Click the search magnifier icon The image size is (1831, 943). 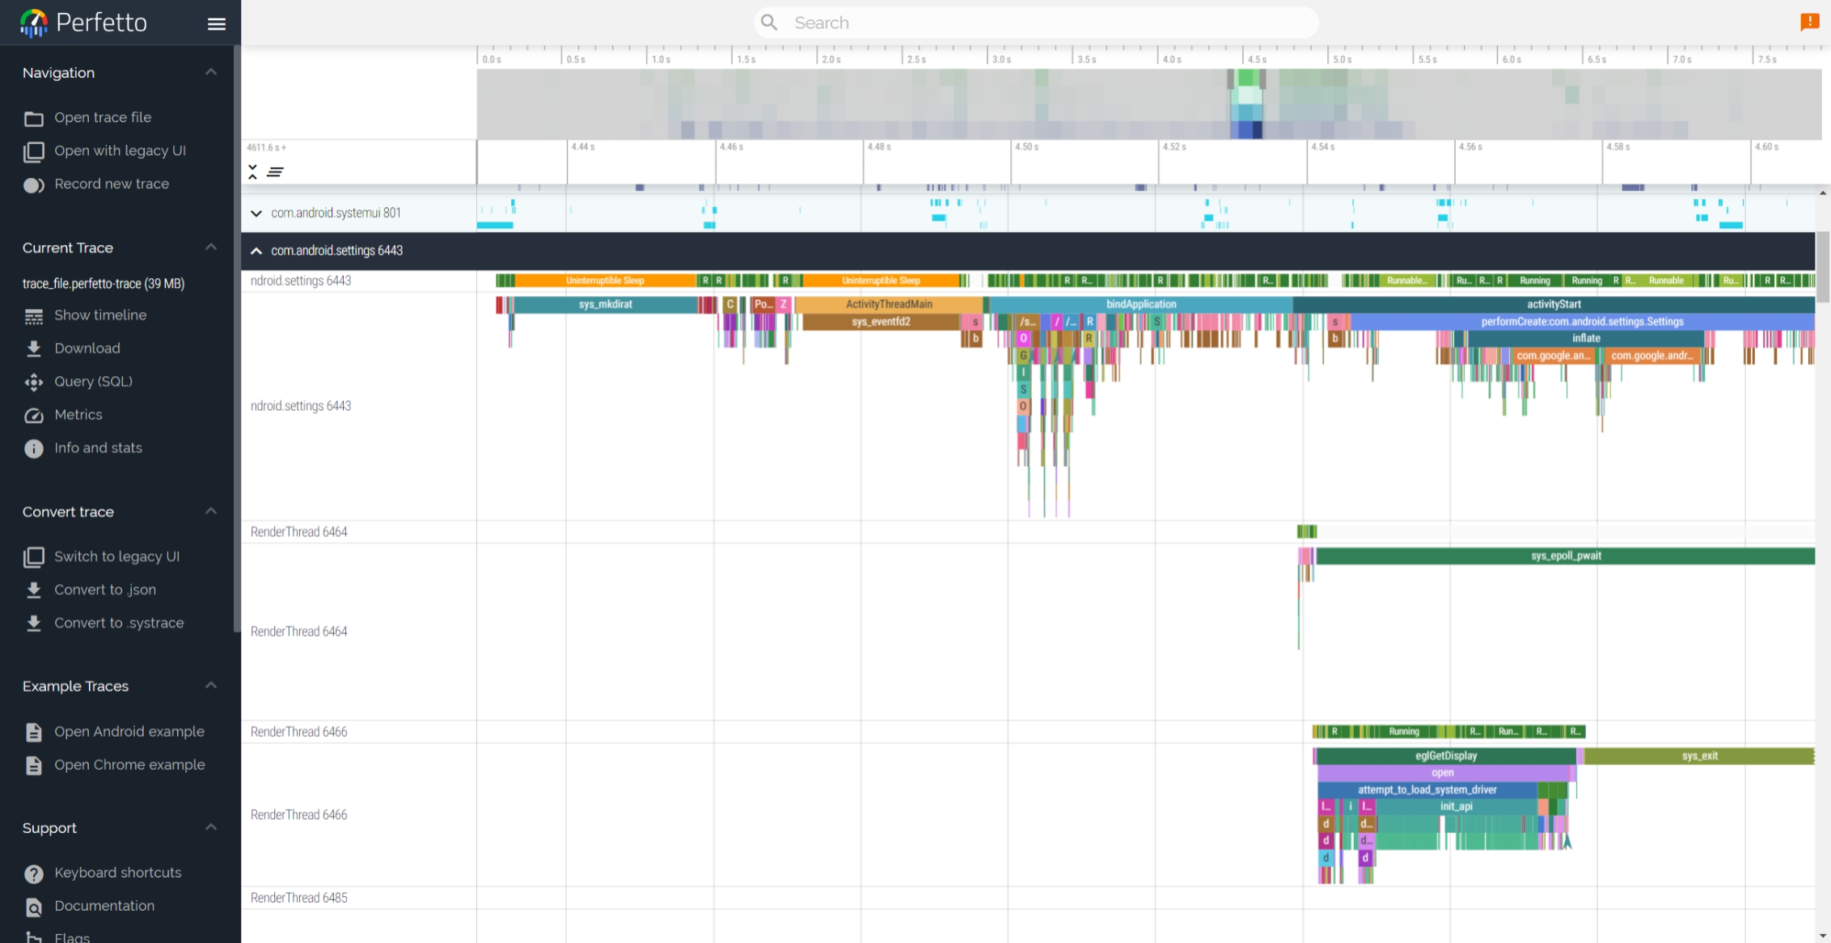pos(769,23)
